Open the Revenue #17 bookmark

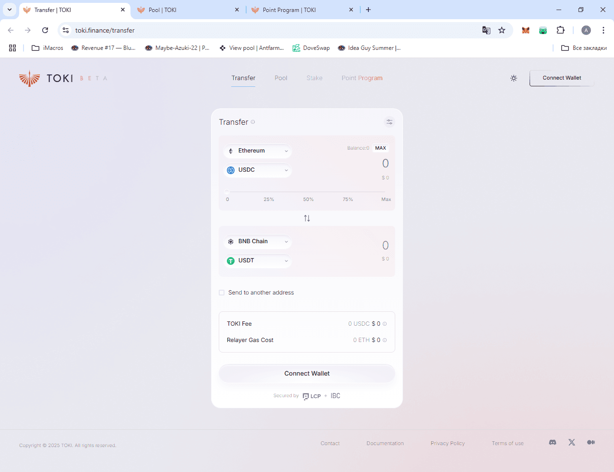tap(103, 48)
